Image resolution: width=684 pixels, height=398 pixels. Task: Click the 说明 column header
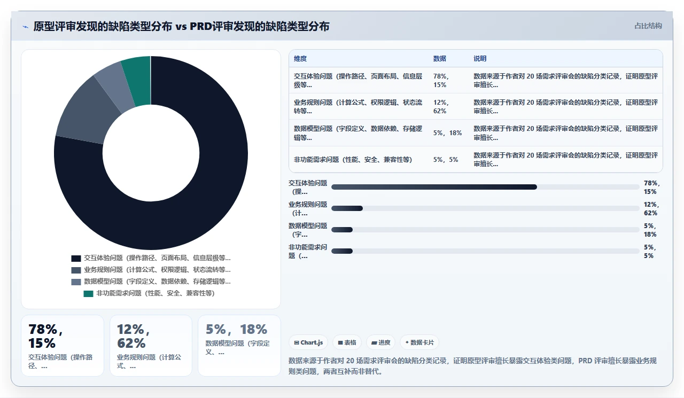pyautogui.click(x=480, y=59)
